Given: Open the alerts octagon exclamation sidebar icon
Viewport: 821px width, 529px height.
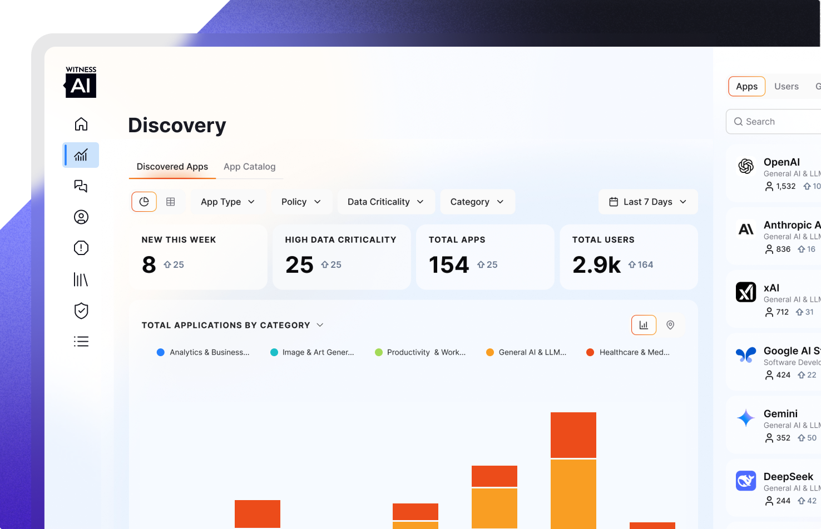Looking at the screenshot, I should tap(81, 248).
